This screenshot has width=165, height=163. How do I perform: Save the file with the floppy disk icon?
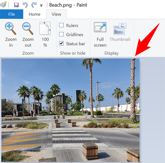coord(16,5)
